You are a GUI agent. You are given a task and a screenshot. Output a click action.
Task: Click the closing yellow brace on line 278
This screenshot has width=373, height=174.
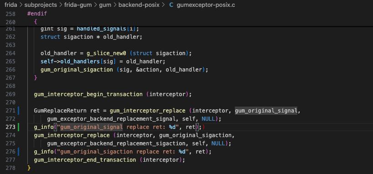click(29, 168)
